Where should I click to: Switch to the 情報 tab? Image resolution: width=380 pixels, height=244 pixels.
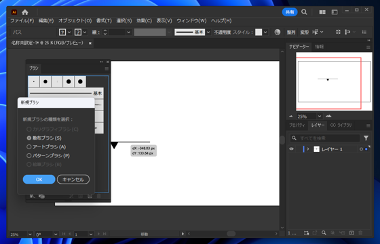319,47
